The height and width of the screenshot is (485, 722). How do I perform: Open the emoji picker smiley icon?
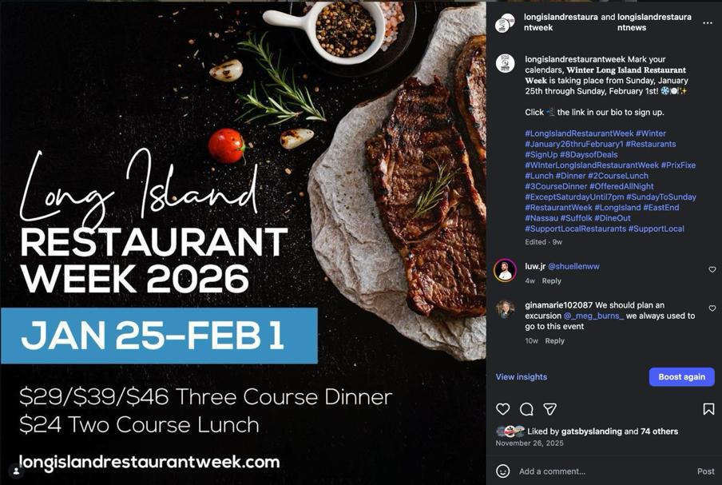(x=503, y=471)
